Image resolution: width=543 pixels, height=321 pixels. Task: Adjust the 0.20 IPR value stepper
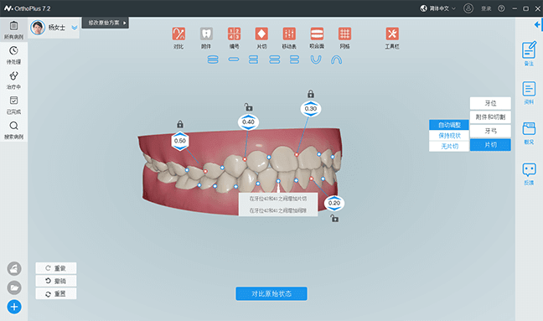click(334, 204)
